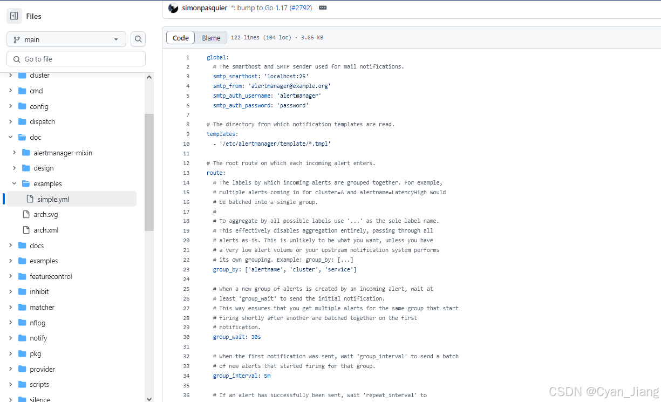Switch to the Code tab
Viewport: 661px width, 402px height.
coord(181,38)
